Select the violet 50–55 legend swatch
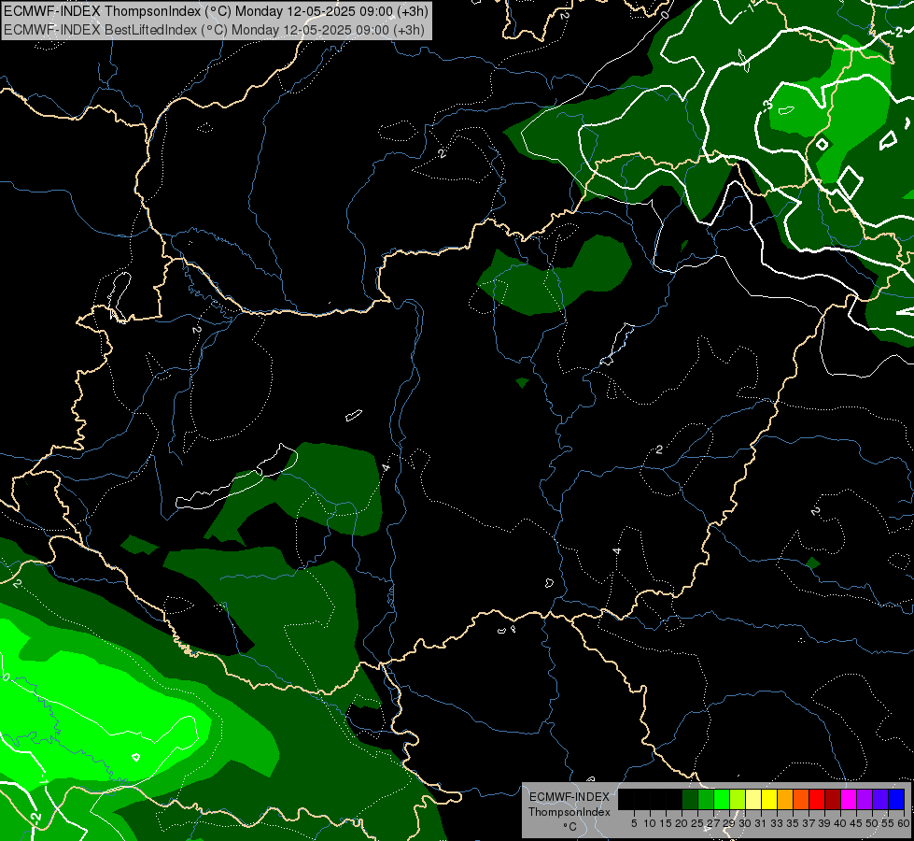The height and width of the screenshot is (841, 914). [x=880, y=799]
